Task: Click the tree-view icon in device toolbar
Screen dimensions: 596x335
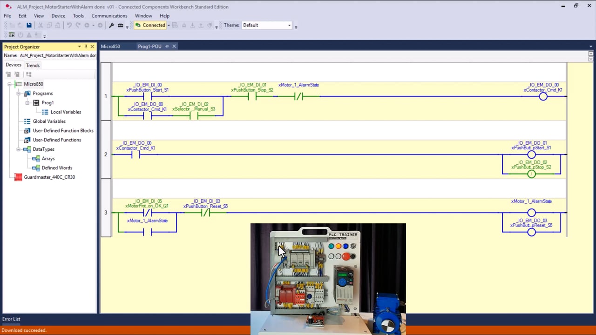Action: click(x=28, y=74)
